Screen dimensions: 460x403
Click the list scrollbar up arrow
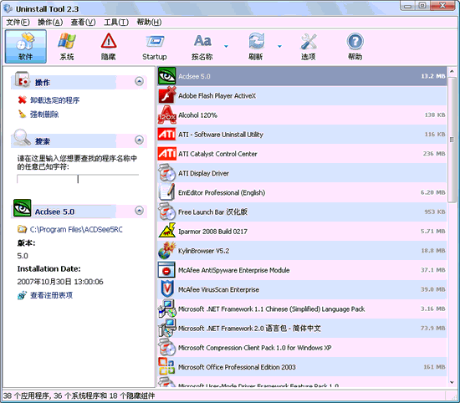pos(452,71)
